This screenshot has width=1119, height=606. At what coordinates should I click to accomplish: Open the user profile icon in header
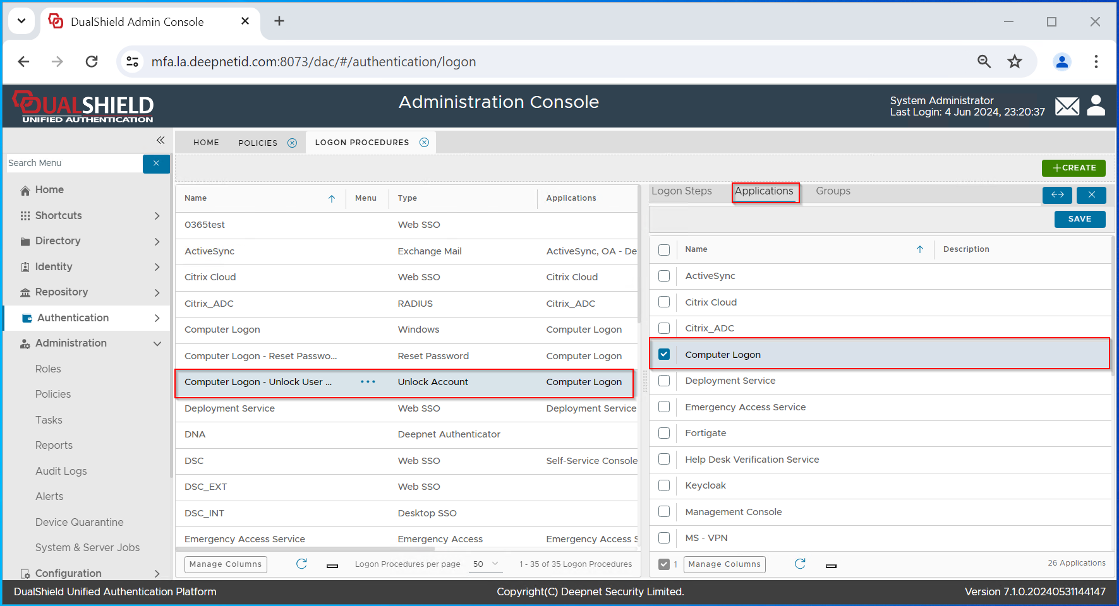coord(1096,105)
